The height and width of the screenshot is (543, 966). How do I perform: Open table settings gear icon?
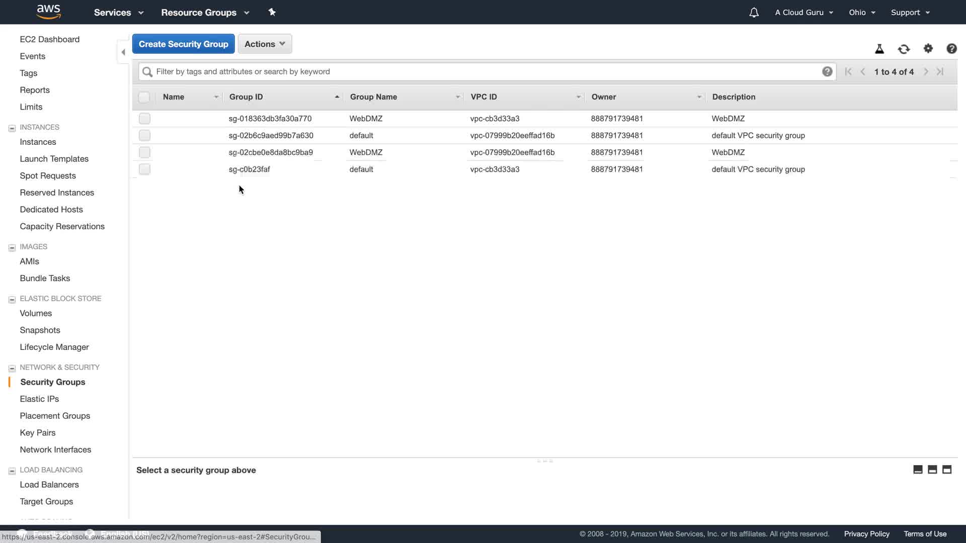[928, 49]
